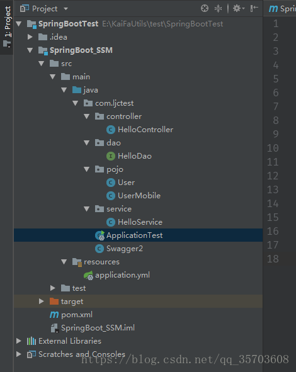
Task: Click the HelloService class icon
Action: [111, 222]
